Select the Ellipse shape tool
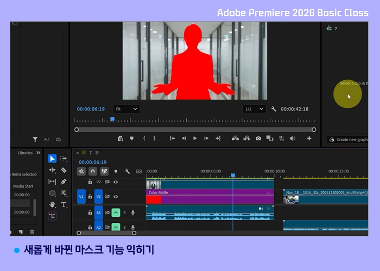This screenshot has width=380, height=271. point(52,193)
